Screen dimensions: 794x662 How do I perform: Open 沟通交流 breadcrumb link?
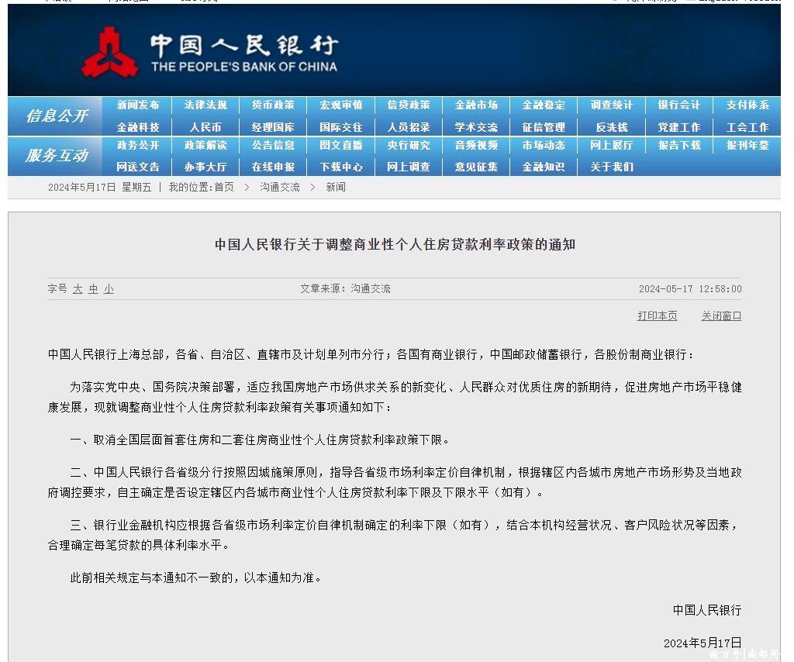[x=279, y=188]
